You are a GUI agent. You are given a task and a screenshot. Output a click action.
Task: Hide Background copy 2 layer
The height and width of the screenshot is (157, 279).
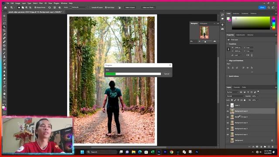228,135
